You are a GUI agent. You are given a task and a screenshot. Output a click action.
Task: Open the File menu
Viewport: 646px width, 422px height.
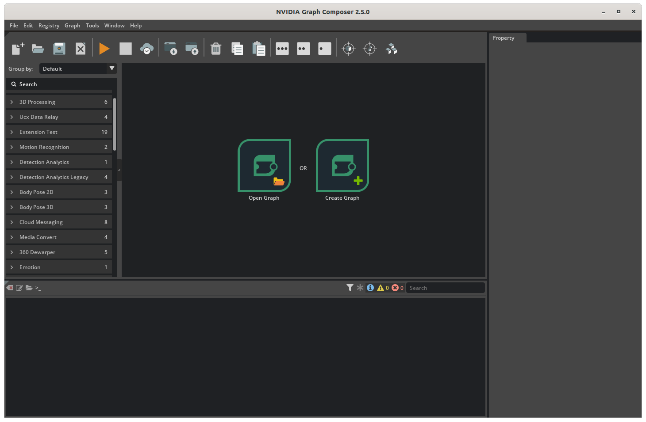(x=14, y=26)
